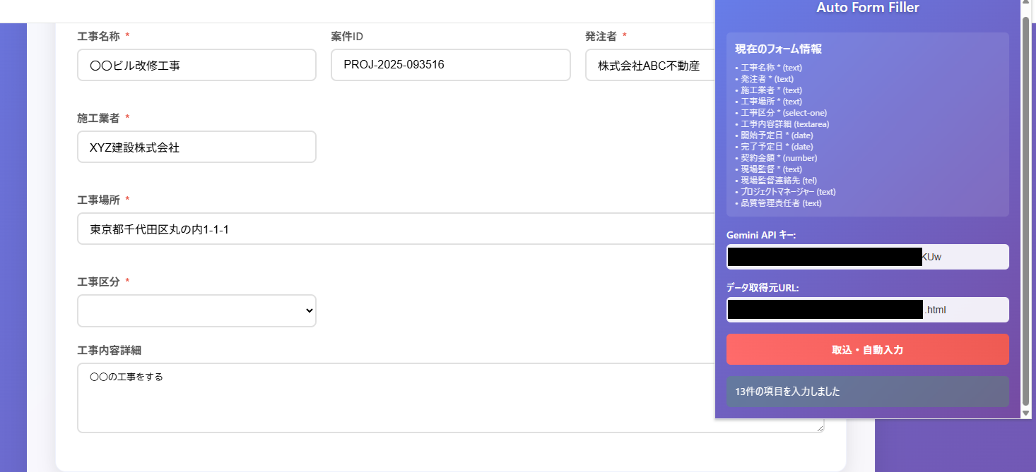This screenshot has width=1036, height=472.
Task: Click the Auto Form Filler panel title
Action: [x=867, y=8]
